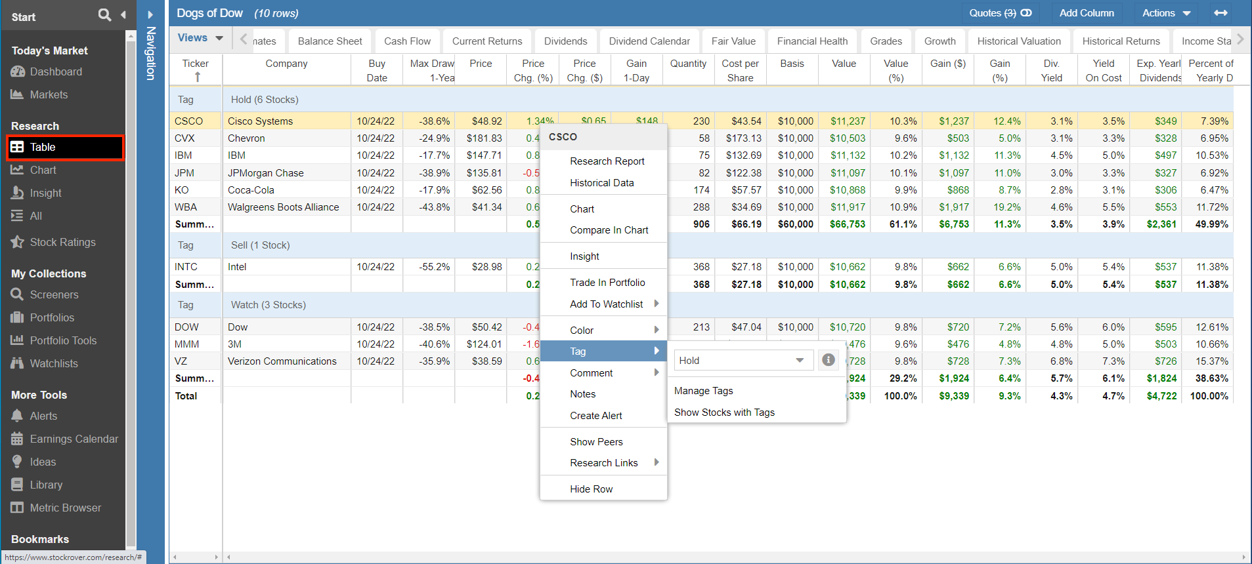Switch to the Dividend Calendar tab
This screenshot has width=1252, height=564.
click(x=649, y=41)
